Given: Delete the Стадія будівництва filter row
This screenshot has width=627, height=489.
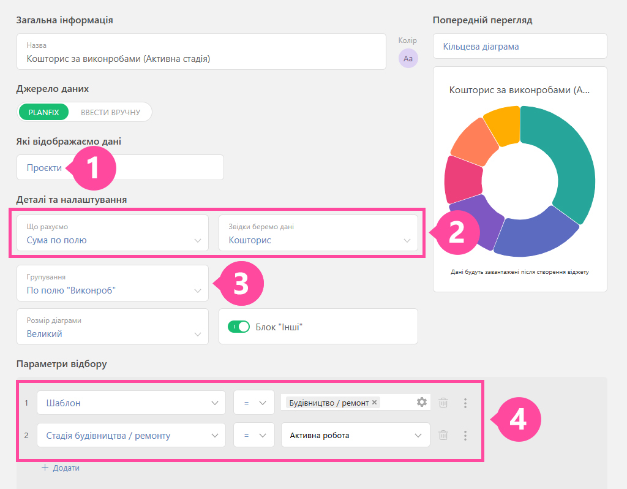Looking at the screenshot, I should click(443, 435).
